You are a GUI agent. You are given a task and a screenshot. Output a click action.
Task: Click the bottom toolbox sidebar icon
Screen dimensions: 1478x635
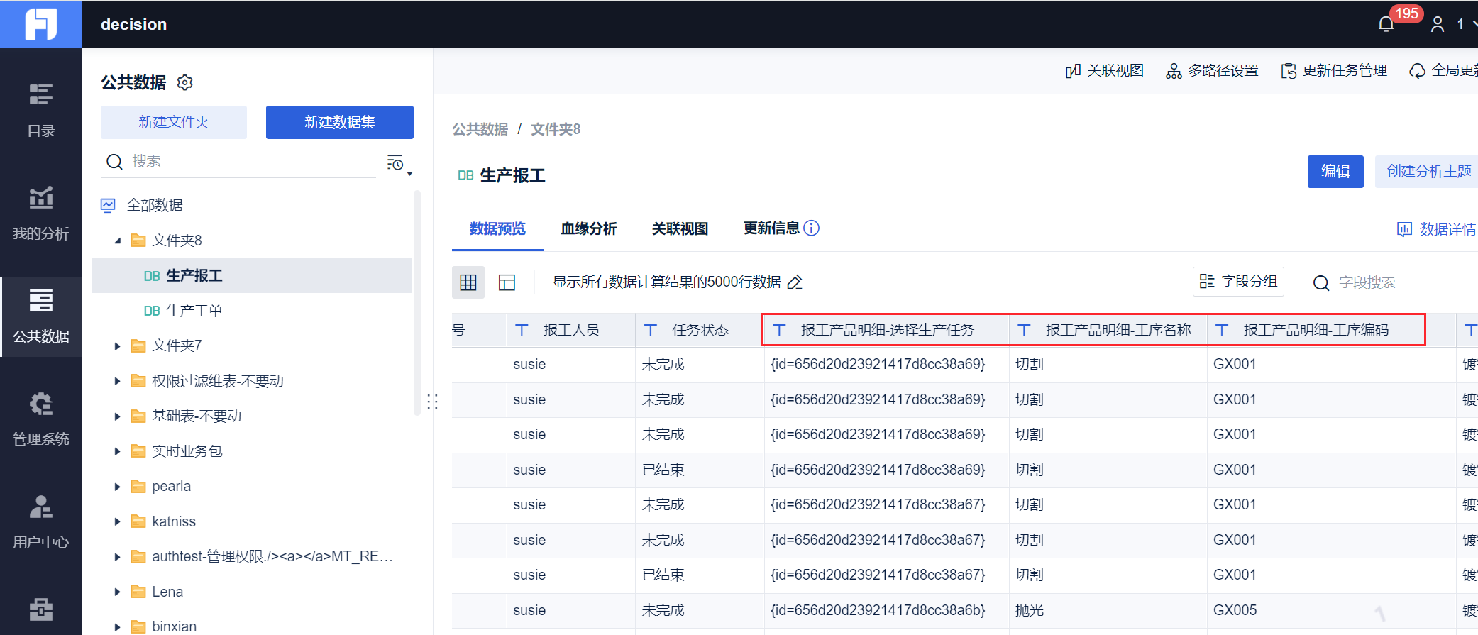click(x=41, y=609)
